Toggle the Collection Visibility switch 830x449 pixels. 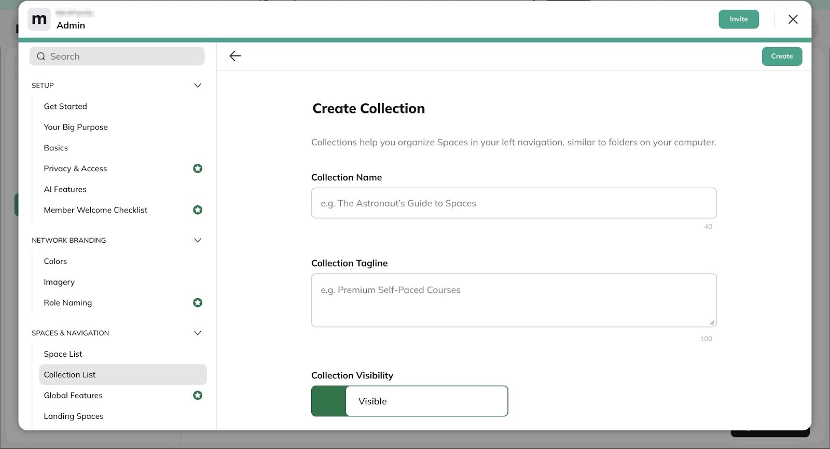[410, 401]
